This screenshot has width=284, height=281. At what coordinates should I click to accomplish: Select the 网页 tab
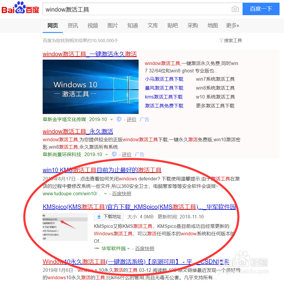point(53,26)
